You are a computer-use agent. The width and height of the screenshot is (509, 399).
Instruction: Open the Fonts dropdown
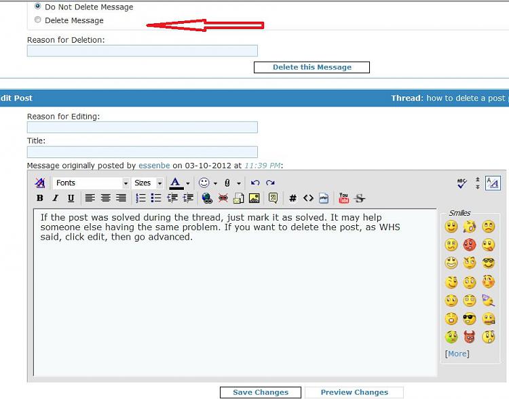(91, 183)
